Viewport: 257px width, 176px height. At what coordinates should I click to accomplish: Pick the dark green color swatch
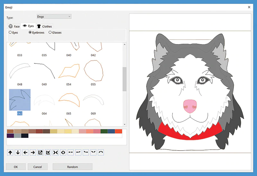(104, 131)
